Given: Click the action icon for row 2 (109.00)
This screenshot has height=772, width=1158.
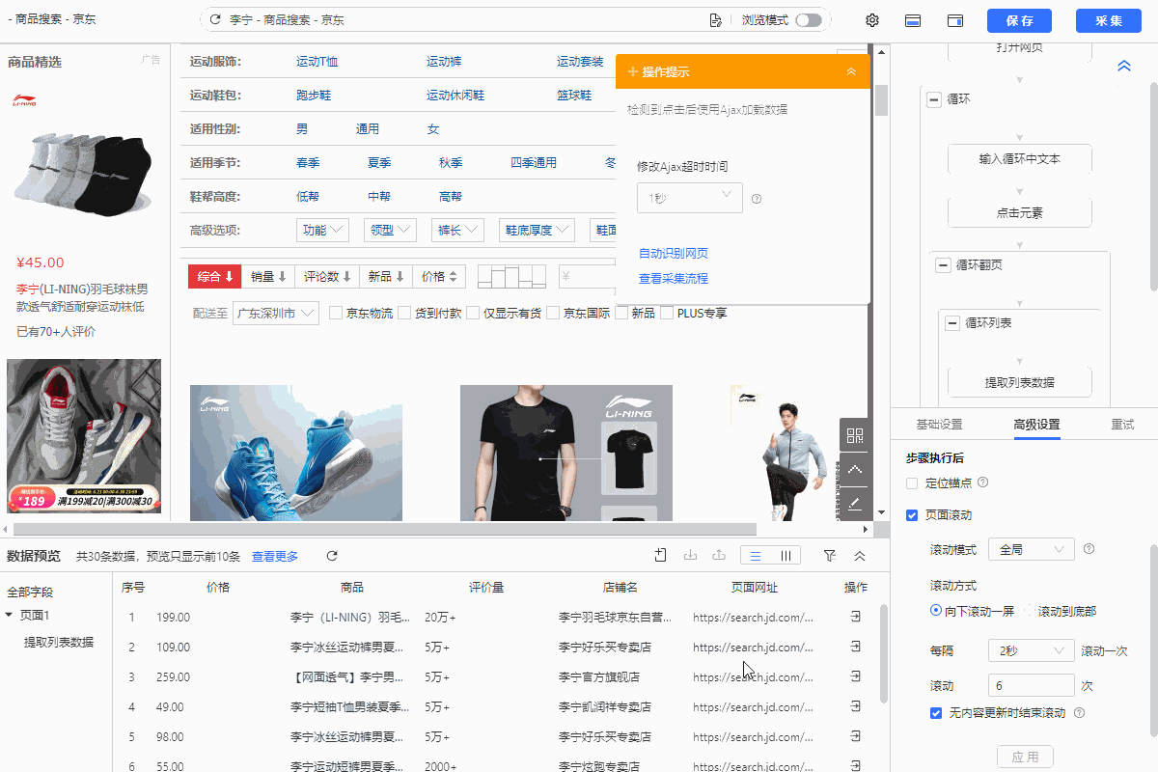Looking at the screenshot, I should 855,647.
